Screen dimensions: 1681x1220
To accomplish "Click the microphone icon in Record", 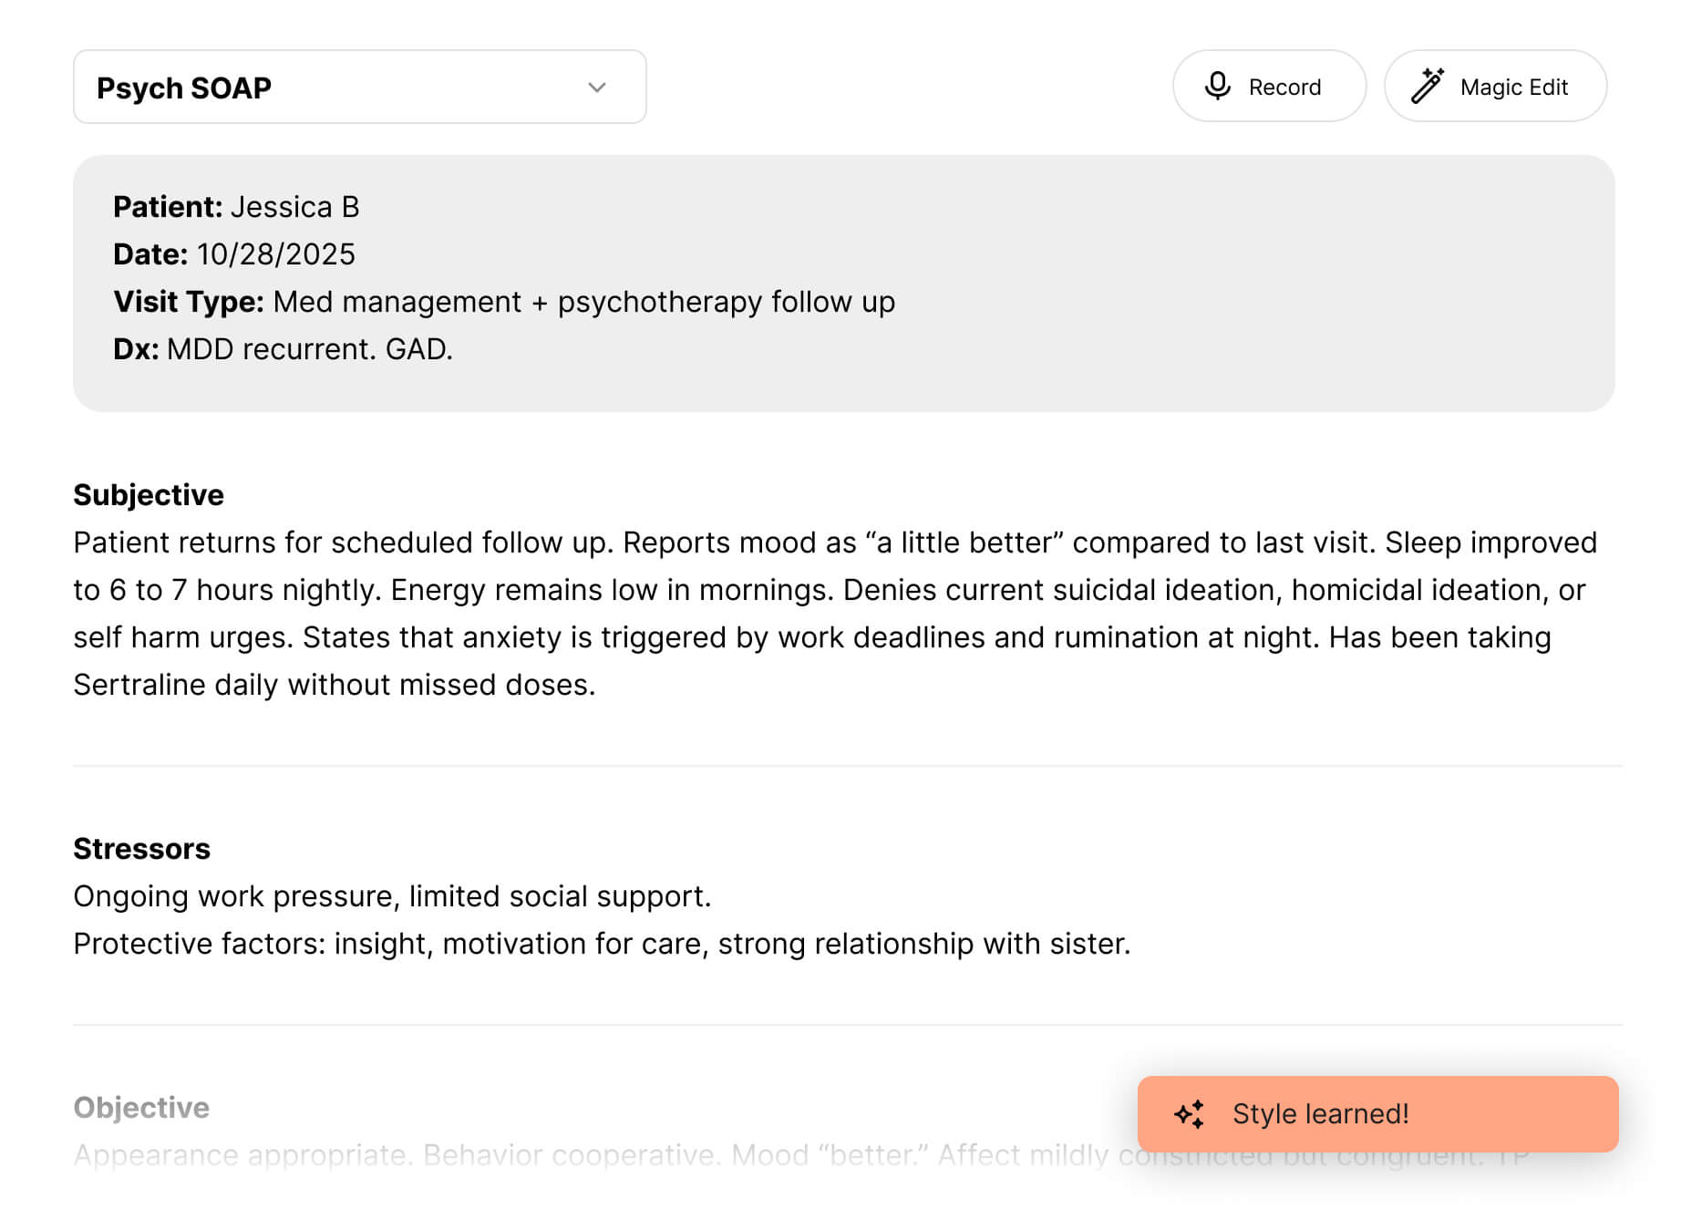I will (x=1217, y=86).
